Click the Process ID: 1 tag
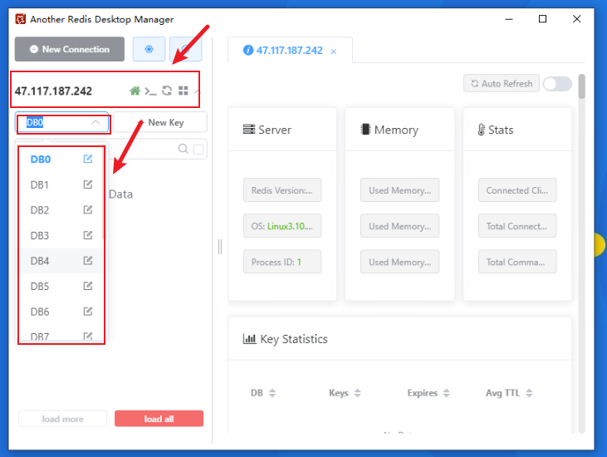607x457 pixels. (282, 262)
